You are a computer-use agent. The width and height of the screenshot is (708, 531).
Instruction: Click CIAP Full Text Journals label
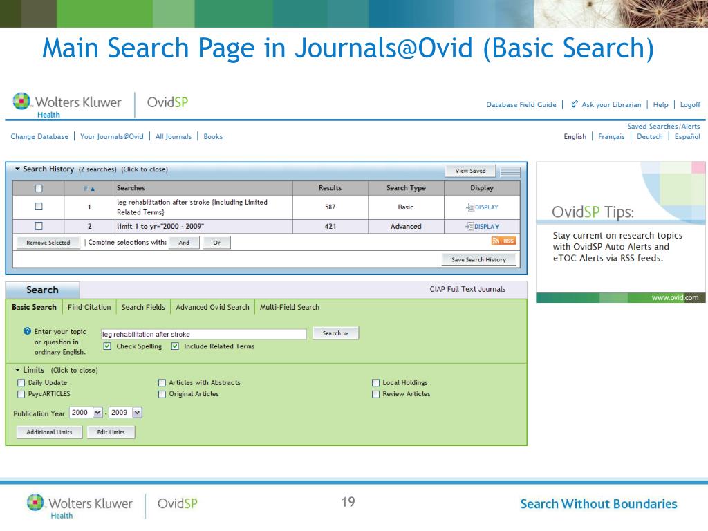click(x=467, y=289)
